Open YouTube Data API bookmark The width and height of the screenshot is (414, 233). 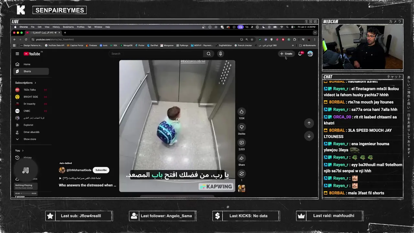click(54, 45)
